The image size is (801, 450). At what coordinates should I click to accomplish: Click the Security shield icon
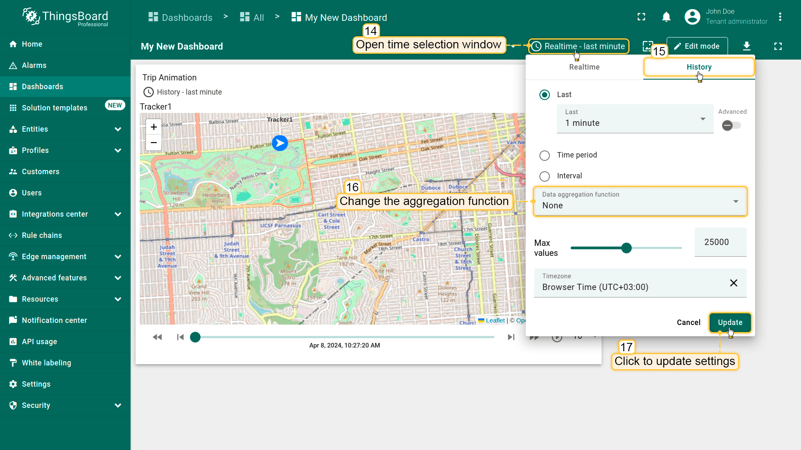tap(13, 405)
